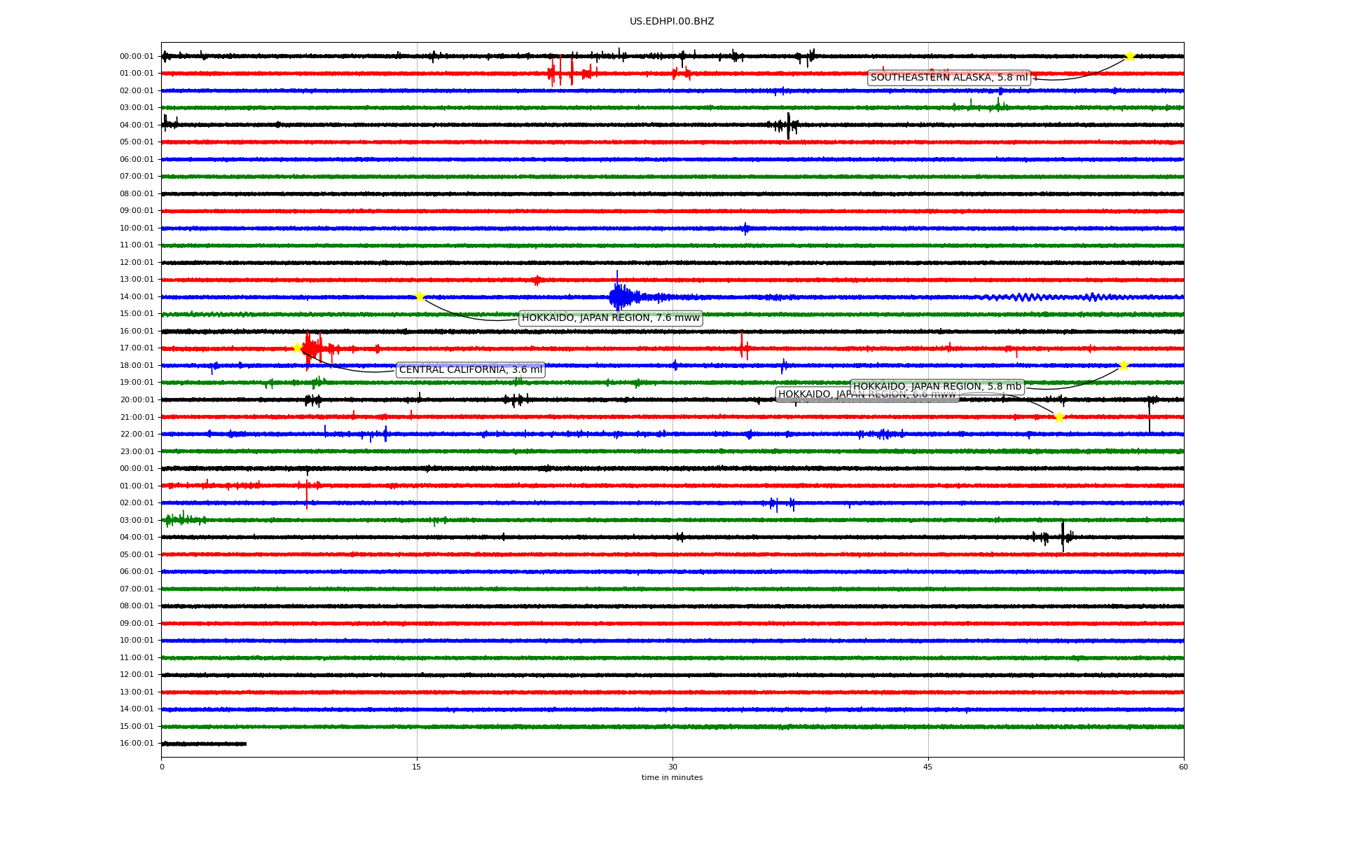Screen dimensions: 1345x841
Task: Click the US.EDHPI.00.BHZ plot title
Action: click(671, 22)
